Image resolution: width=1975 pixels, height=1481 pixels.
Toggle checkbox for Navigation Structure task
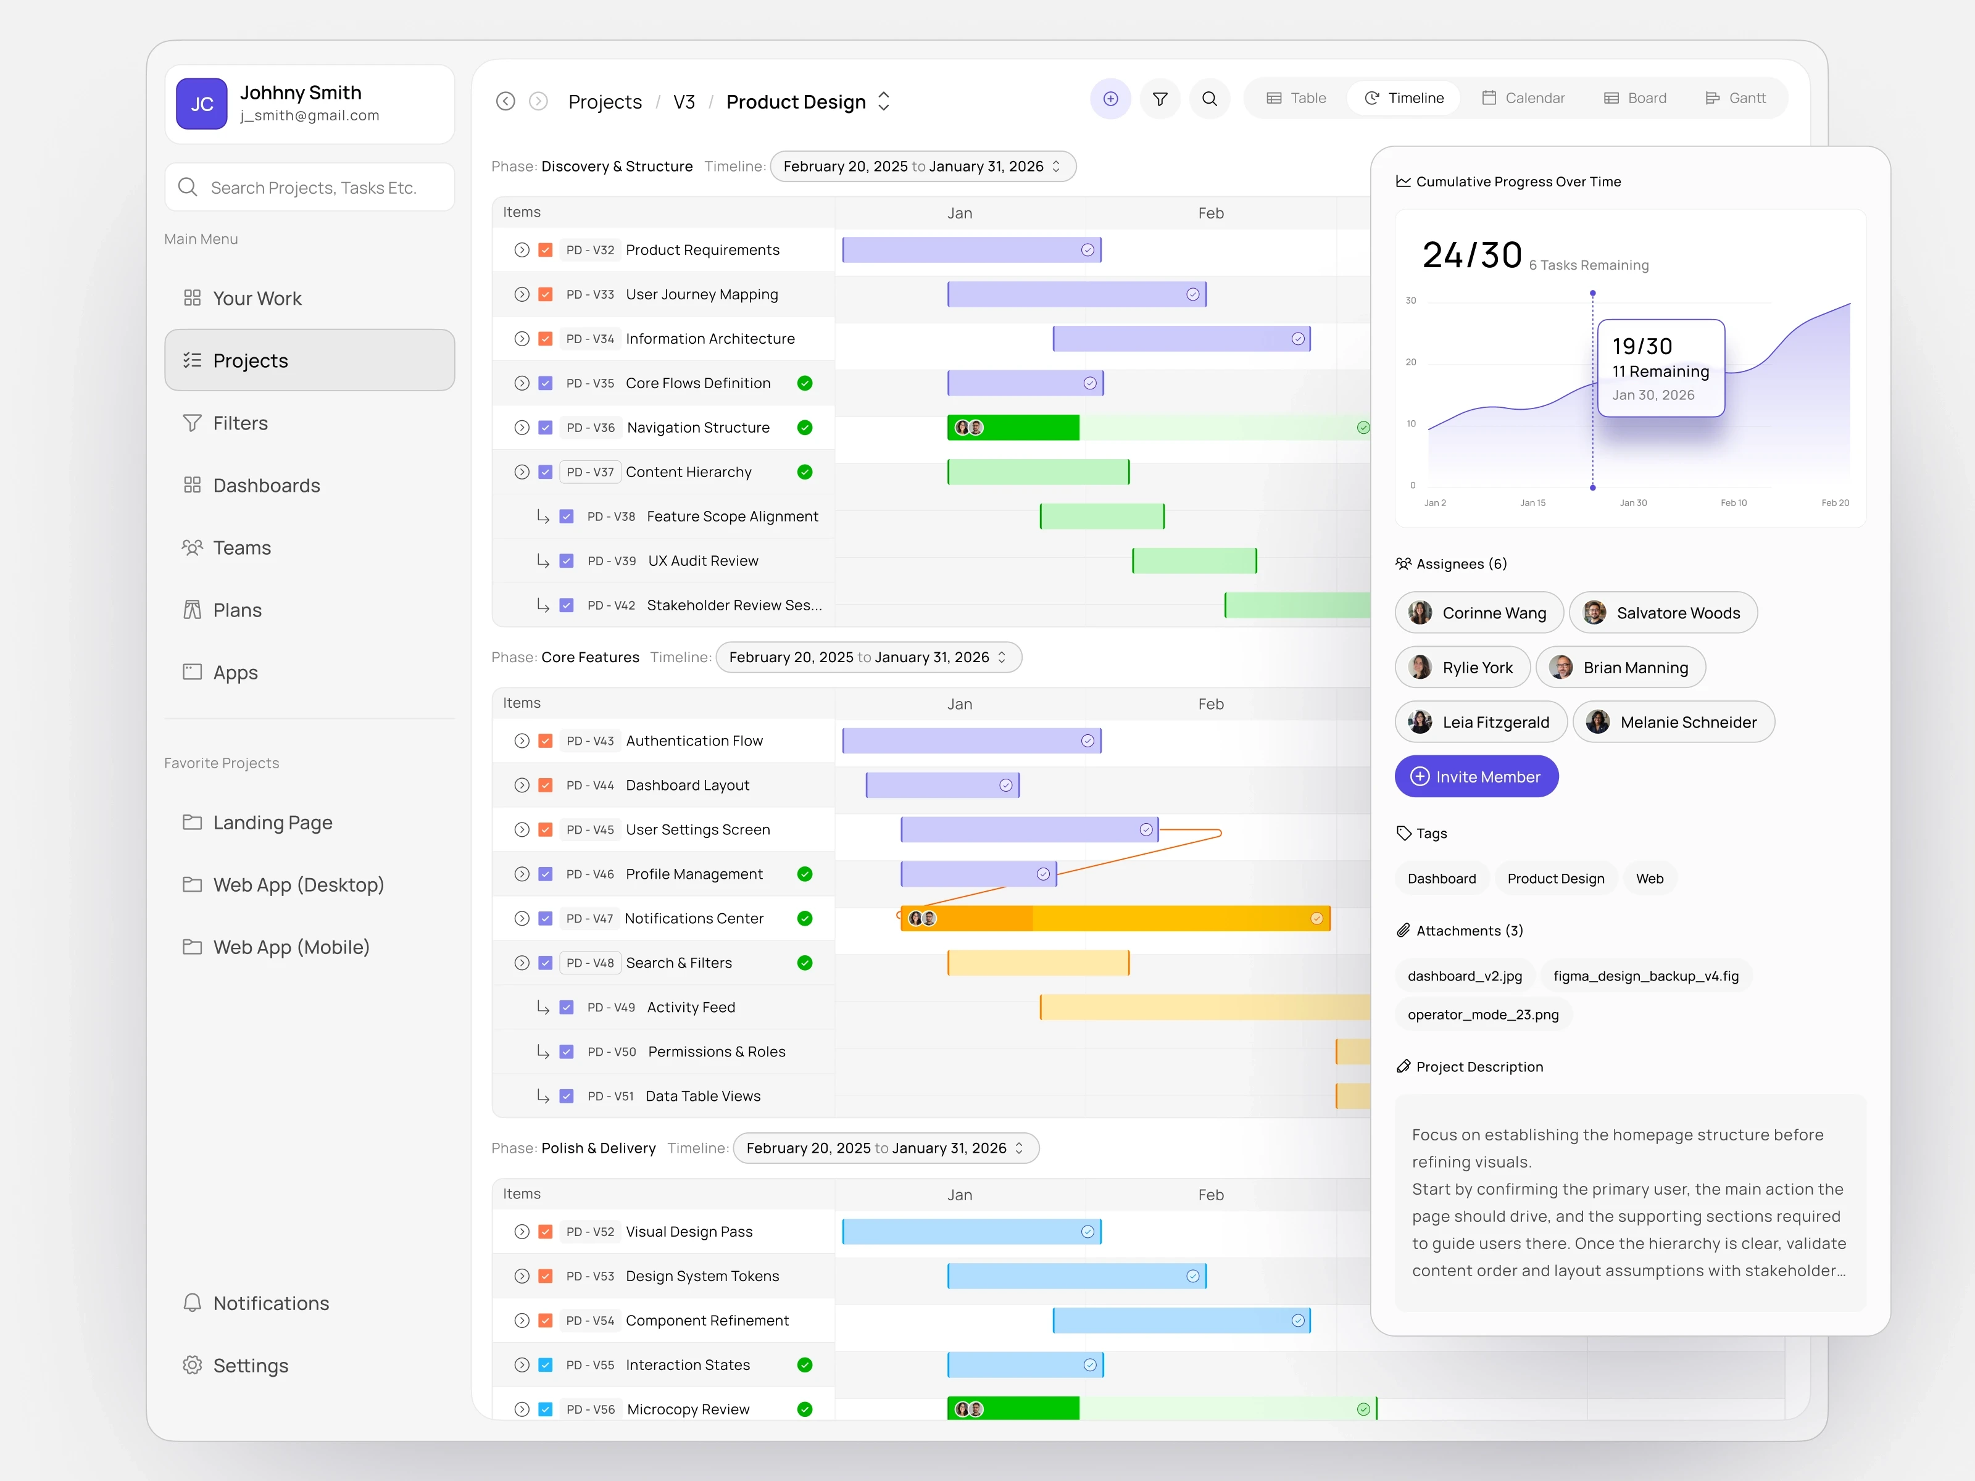click(546, 428)
